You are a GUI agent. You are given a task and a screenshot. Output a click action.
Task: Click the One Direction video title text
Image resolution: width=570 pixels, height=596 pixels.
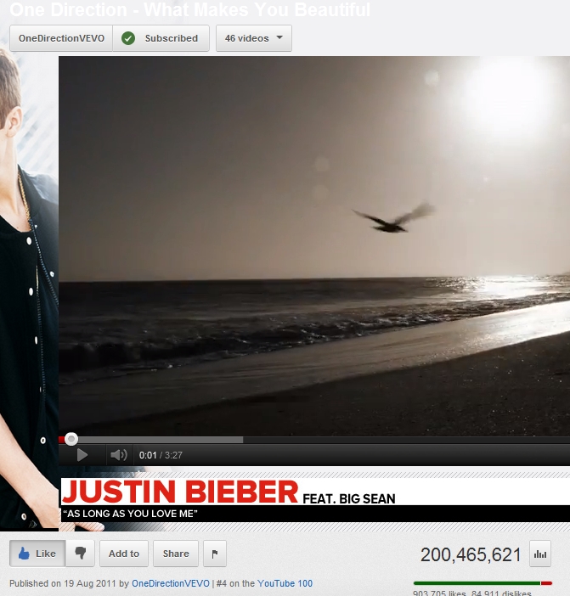point(189,9)
